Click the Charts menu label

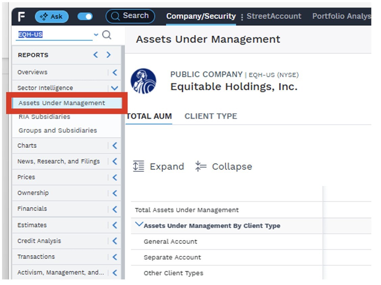coord(27,146)
